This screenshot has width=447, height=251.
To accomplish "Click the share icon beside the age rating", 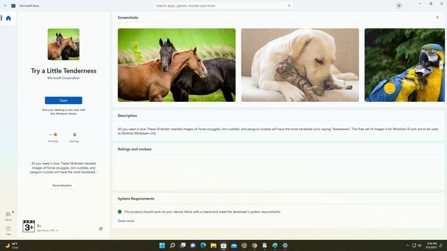I will tap(101, 229).
